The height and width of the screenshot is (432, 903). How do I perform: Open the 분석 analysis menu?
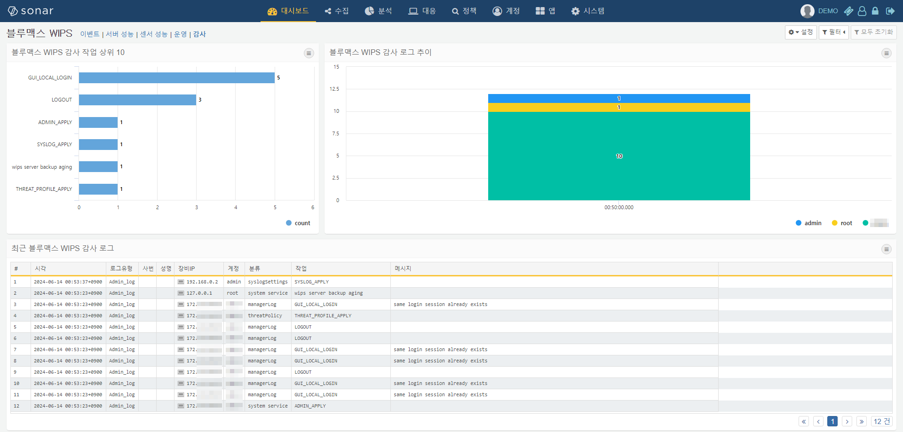tap(378, 11)
